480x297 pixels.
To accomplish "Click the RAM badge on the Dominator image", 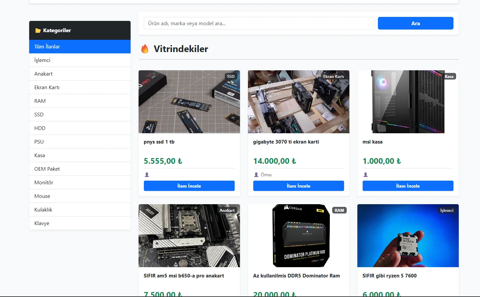I will click(339, 210).
